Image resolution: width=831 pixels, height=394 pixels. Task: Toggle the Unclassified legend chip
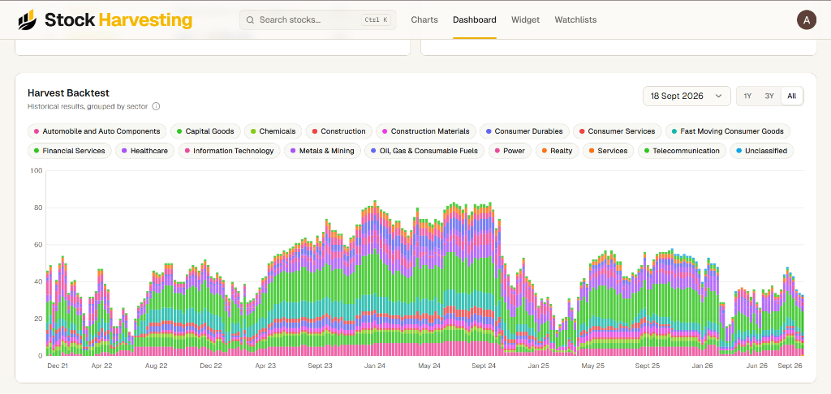coord(761,151)
